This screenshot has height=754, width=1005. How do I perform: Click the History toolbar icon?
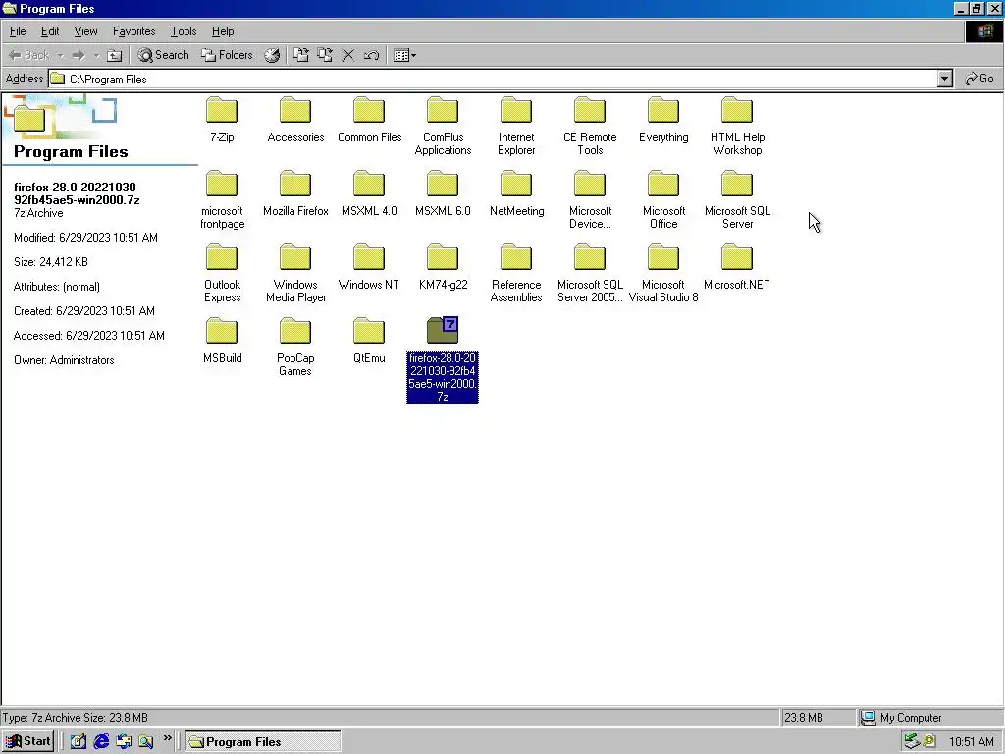coord(272,55)
